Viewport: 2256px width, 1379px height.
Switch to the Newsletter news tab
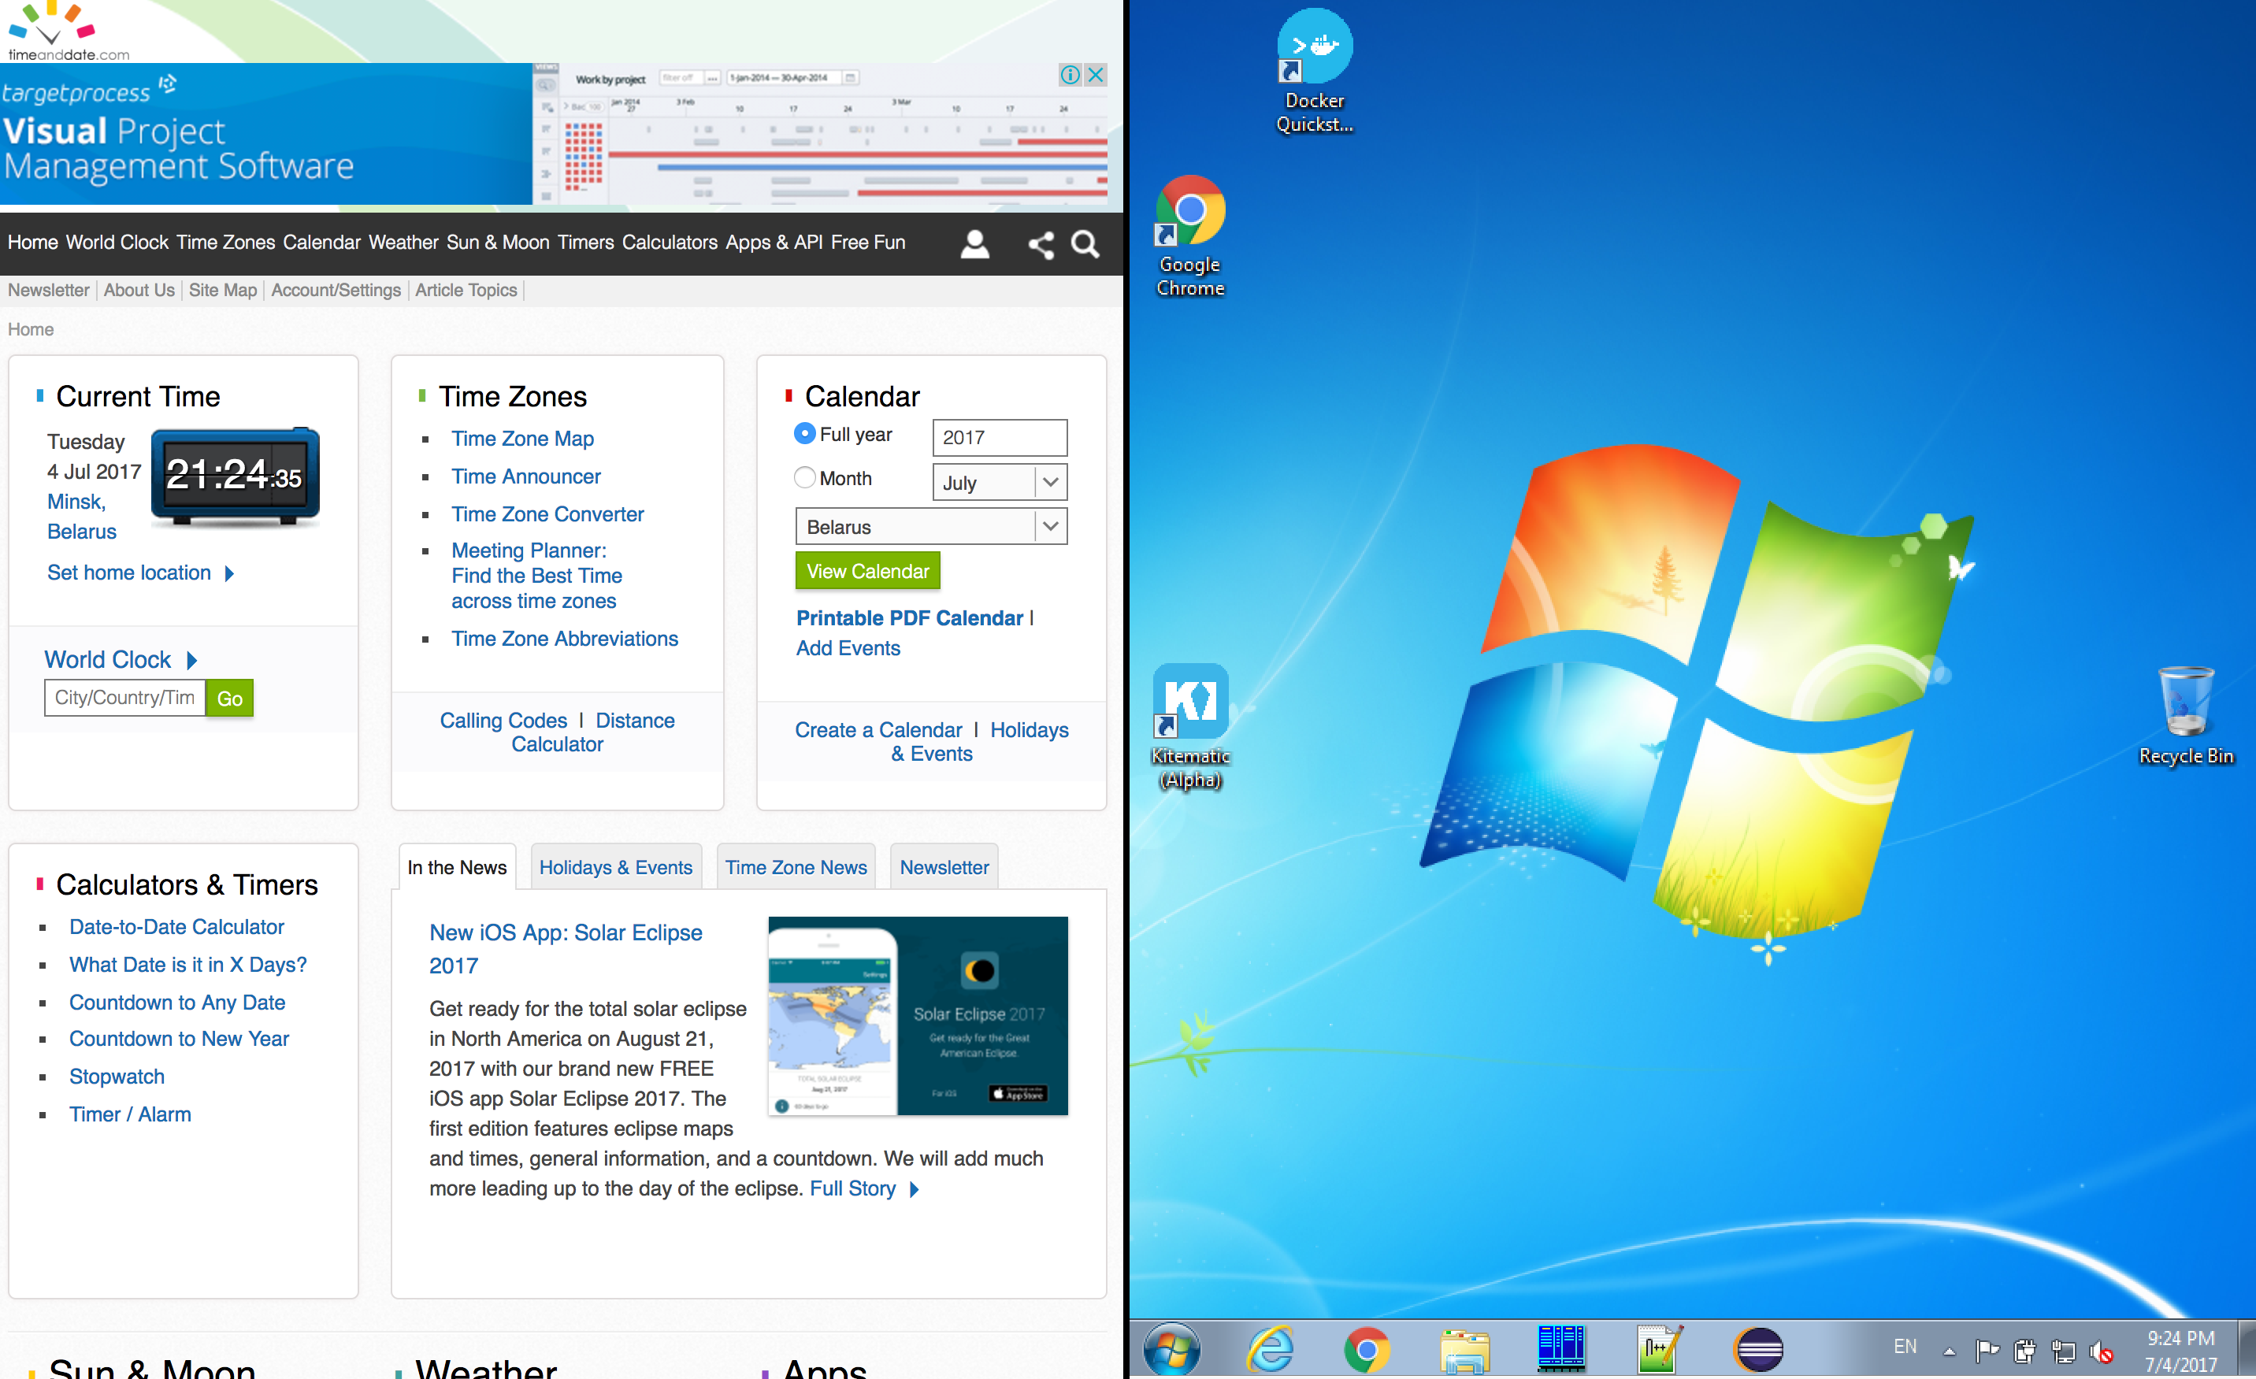pos(944,867)
